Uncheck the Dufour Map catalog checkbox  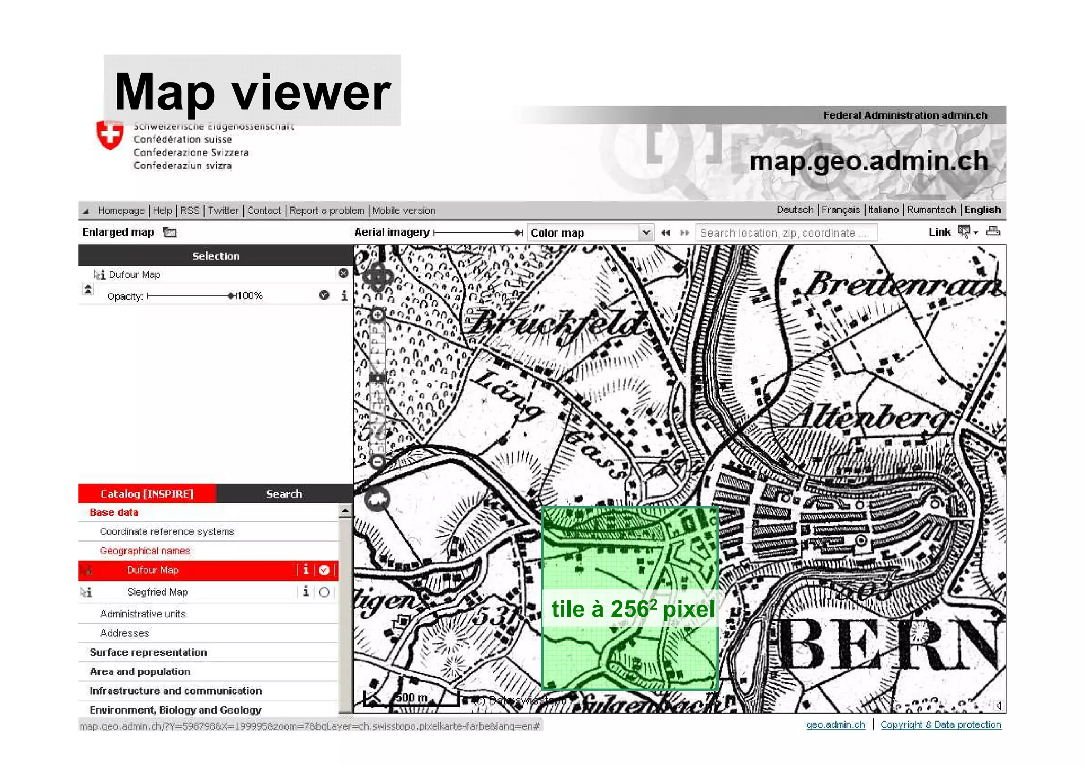[324, 570]
